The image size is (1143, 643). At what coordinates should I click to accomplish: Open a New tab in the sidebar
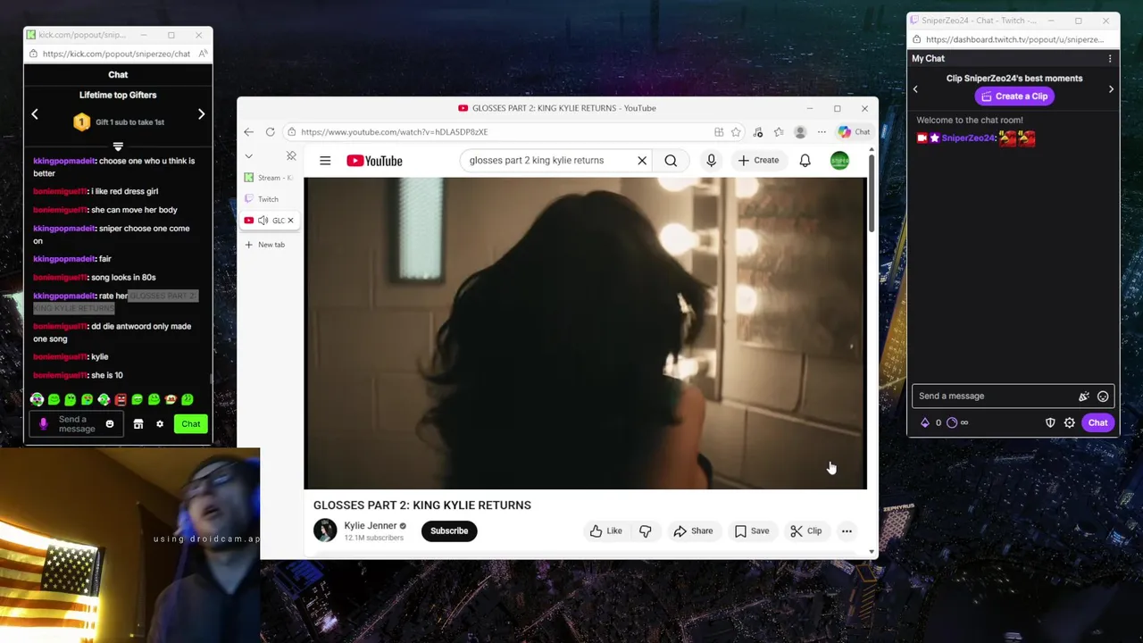point(265,245)
